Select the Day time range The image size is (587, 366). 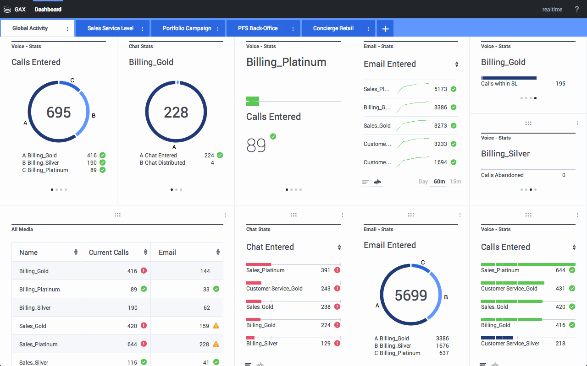point(423,182)
